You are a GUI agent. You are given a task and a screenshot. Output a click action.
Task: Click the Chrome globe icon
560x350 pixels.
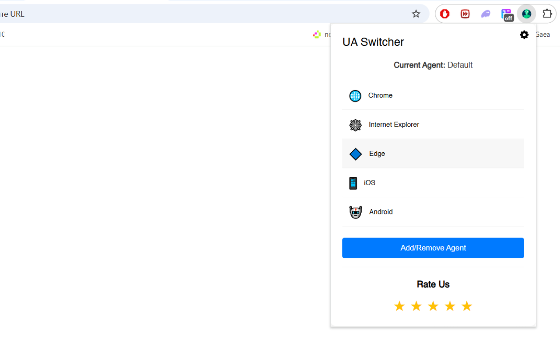pyautogui.click(x=355, y=96)
